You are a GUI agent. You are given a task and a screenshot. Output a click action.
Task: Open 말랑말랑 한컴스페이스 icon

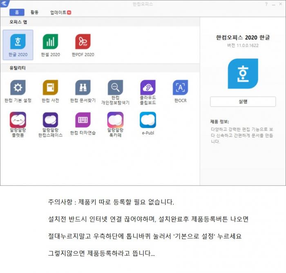(50, 120)
